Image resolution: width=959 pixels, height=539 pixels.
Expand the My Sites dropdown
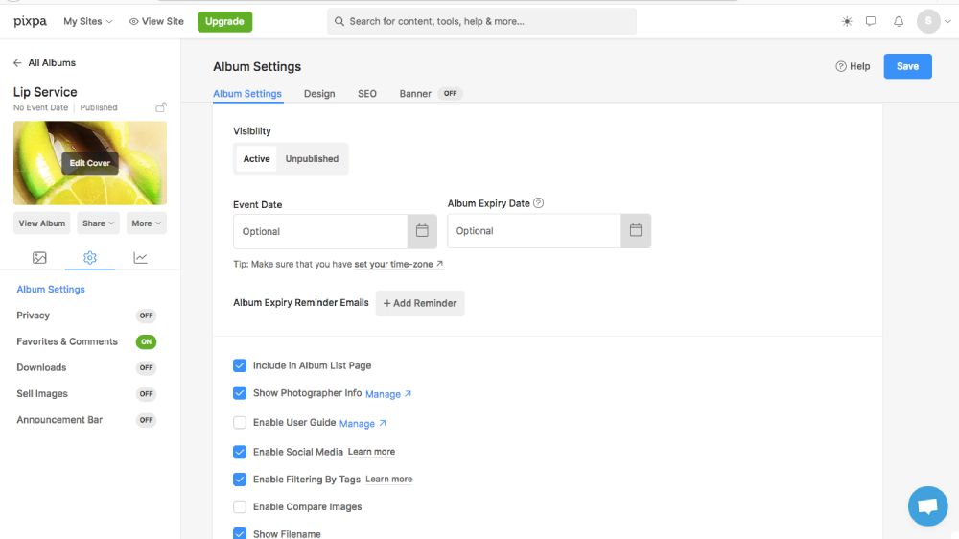click(87, 21)
